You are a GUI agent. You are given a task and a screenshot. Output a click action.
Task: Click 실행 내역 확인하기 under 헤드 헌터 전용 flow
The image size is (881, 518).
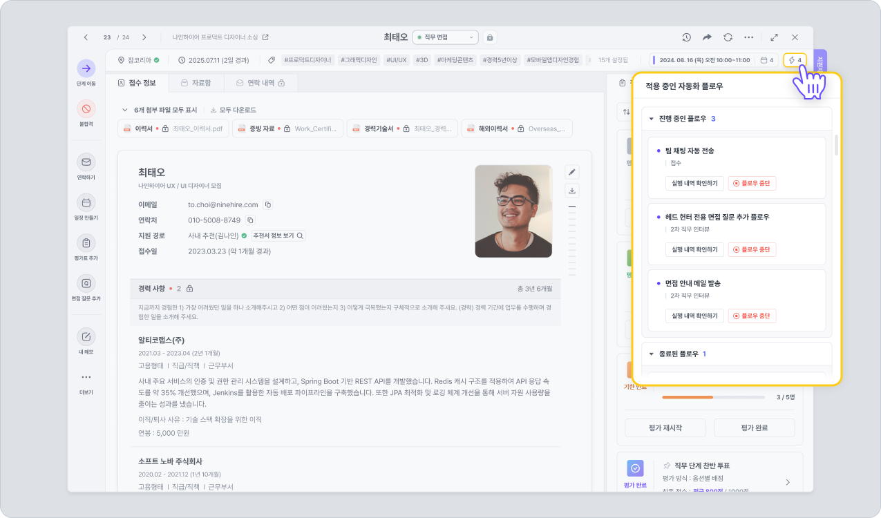click(x=694, y=249)
